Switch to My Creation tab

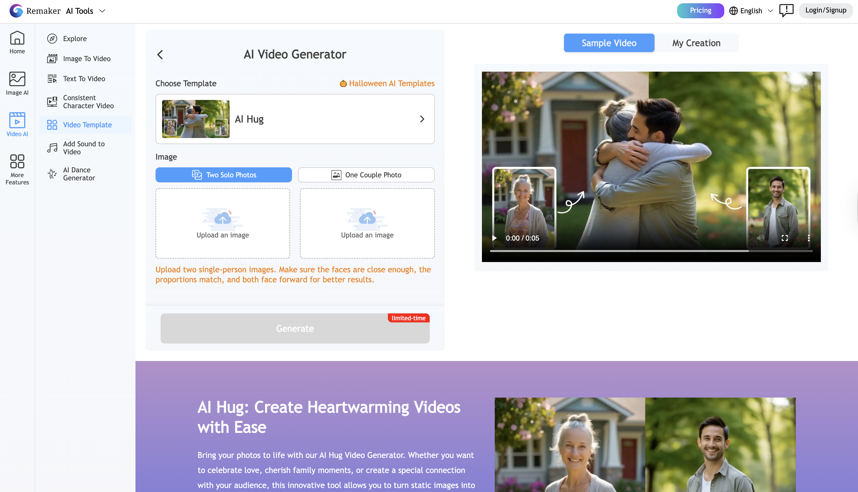point(696,43)
